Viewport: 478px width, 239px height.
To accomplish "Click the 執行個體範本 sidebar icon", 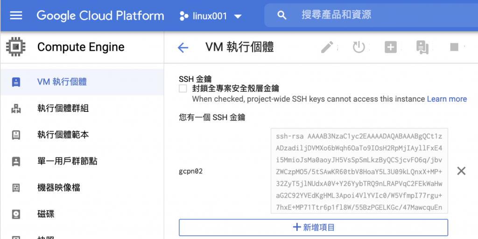I will pos(16,135).
